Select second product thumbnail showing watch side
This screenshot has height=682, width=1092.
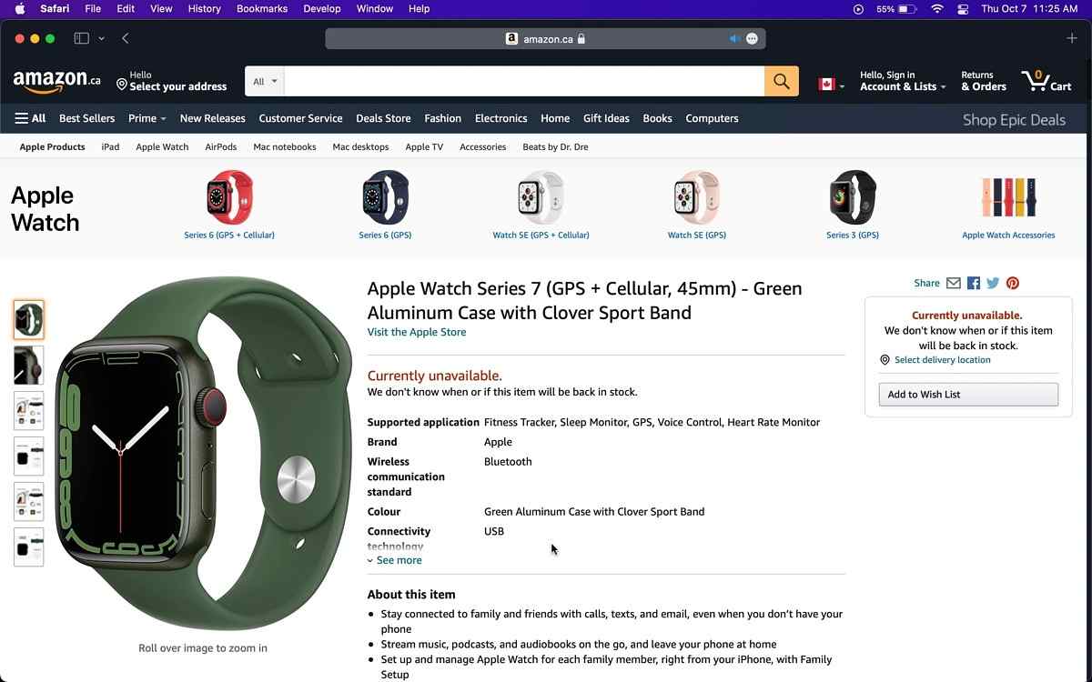tap(28, 366)
